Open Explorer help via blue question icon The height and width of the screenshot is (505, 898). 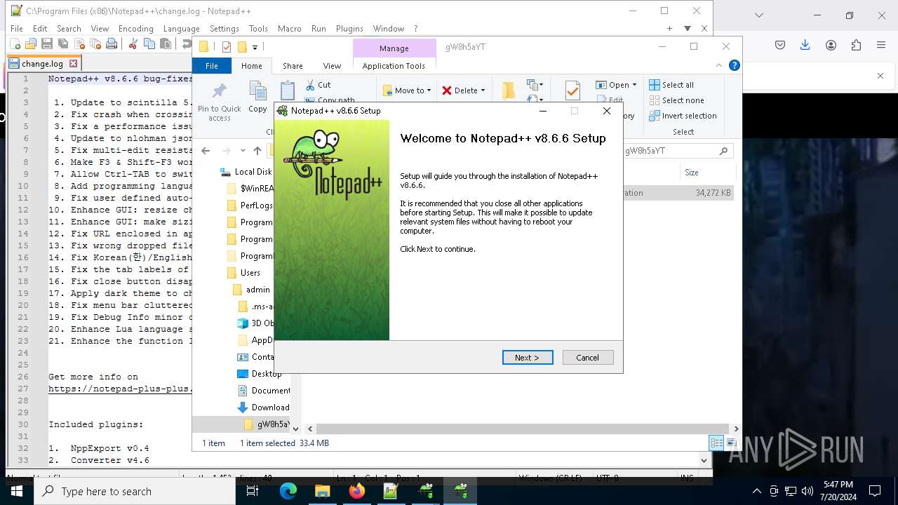735,65
